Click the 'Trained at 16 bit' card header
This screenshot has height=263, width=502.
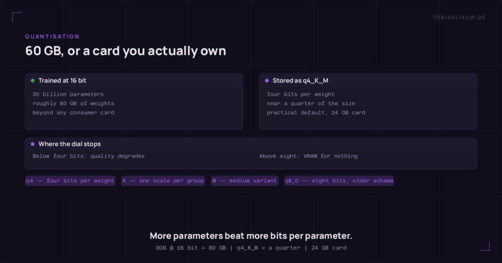(134, 81)
